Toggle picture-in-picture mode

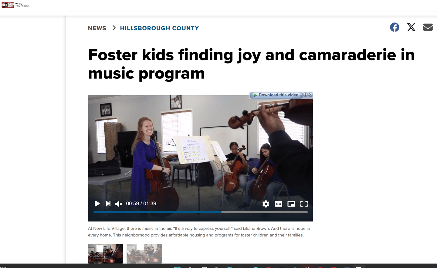pyautogui.click(x=291, y=204)
